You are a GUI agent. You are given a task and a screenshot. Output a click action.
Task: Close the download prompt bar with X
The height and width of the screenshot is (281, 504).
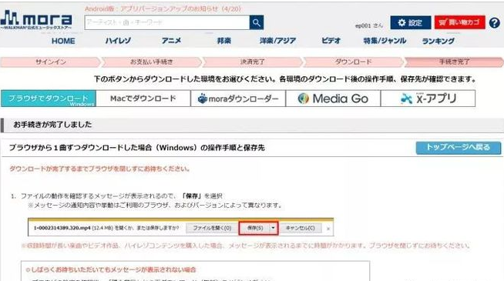[328, 229]
